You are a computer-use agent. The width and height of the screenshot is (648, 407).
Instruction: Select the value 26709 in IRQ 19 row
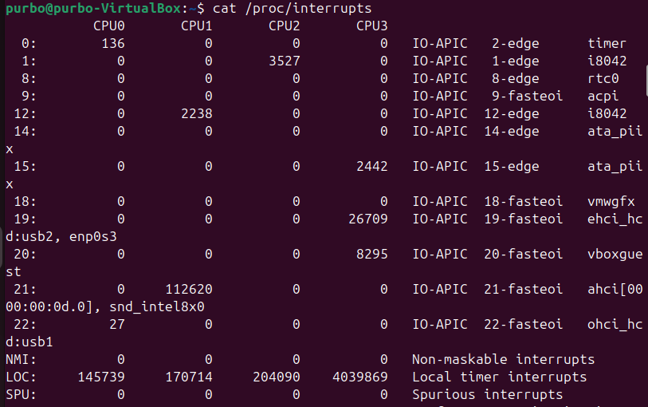point(368,219)
